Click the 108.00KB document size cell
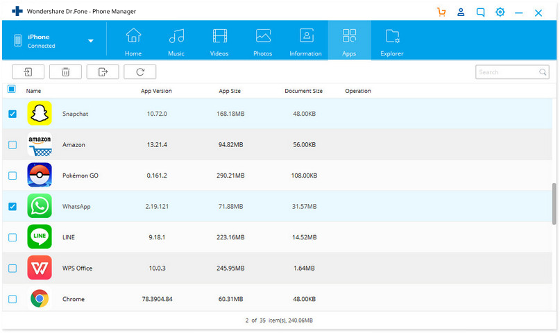Image resolution: width=560 pixels, height=333 pixels. (x=304, y=176)
